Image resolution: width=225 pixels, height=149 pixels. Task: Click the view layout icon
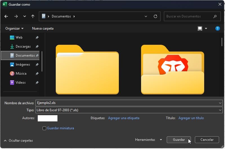(x=200, y=28)
